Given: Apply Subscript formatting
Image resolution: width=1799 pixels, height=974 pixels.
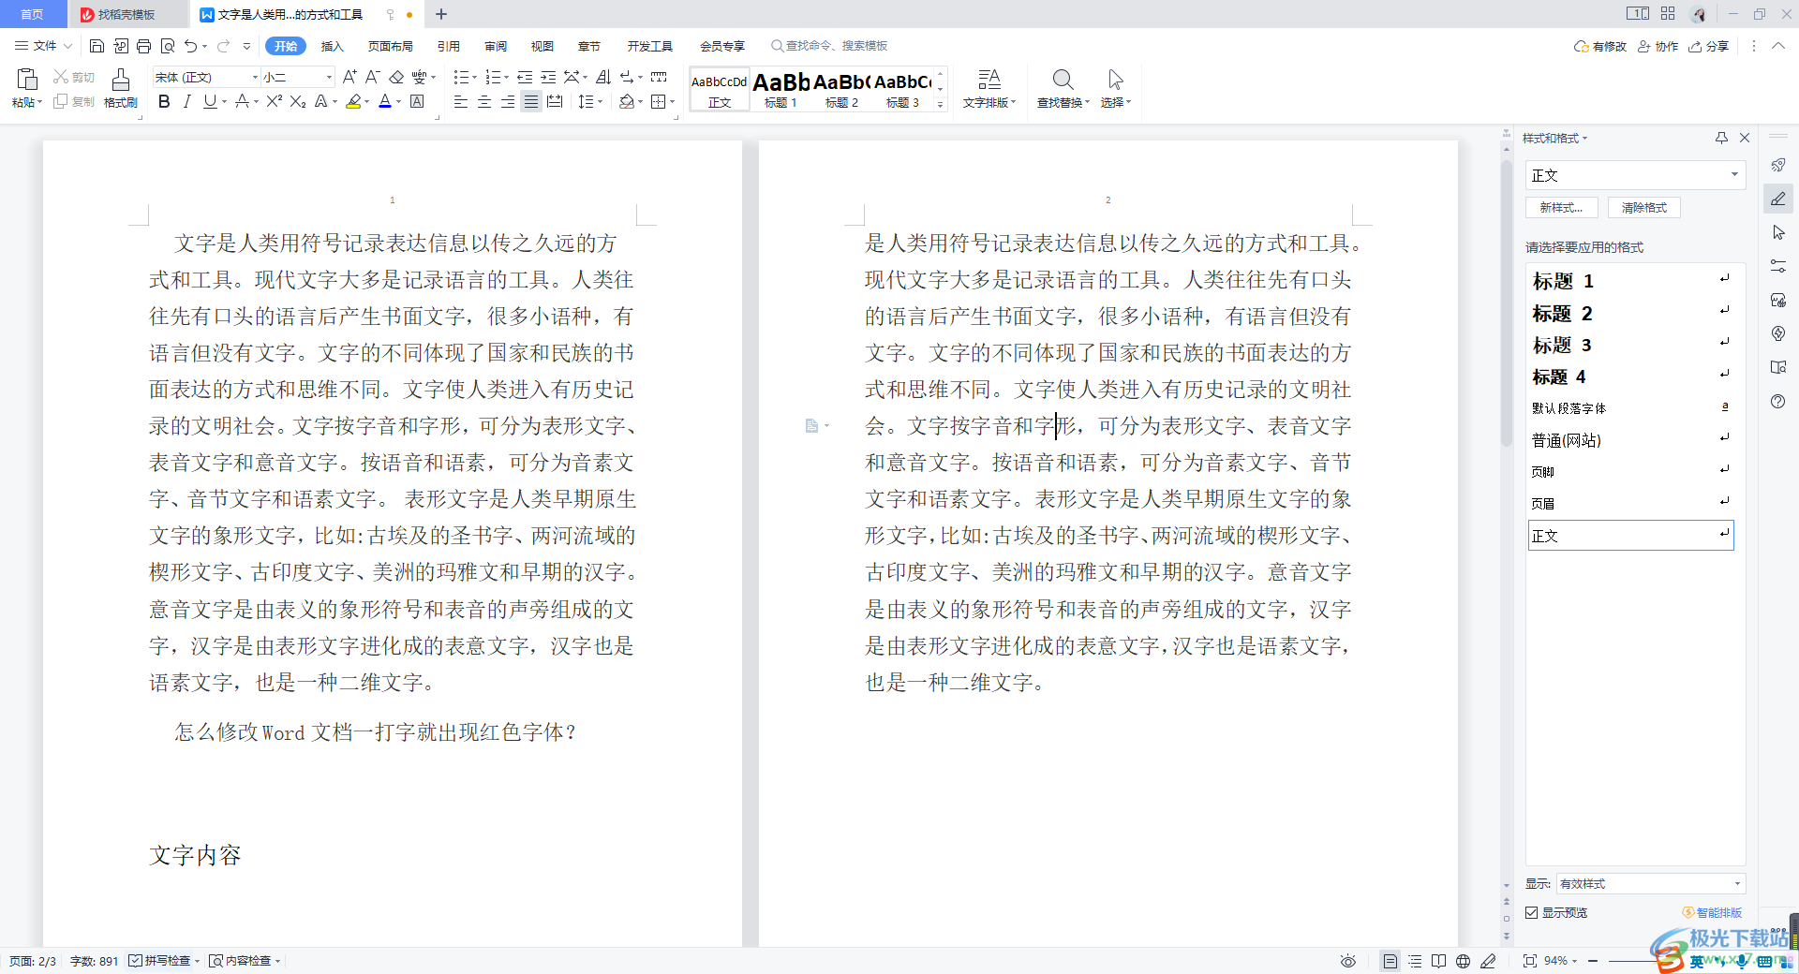Looking at the screenshot, I should (x=298, y=101).
